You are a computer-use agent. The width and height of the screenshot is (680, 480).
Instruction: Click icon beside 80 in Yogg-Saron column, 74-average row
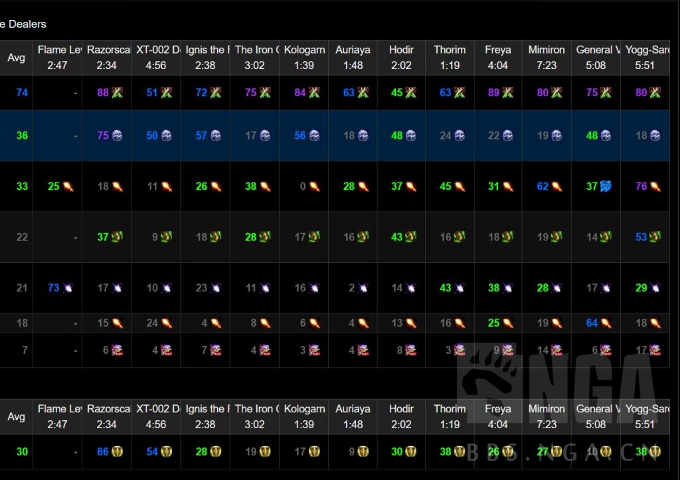pos(655,92)
